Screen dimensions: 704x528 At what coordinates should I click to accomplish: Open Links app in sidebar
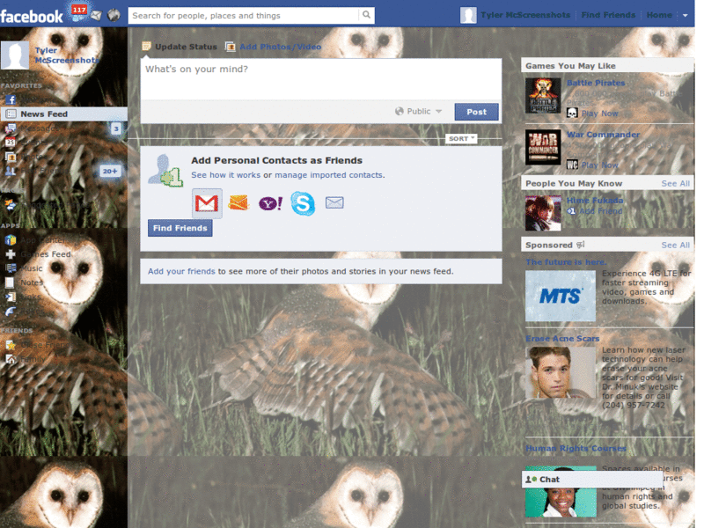[x=25, y=297]
